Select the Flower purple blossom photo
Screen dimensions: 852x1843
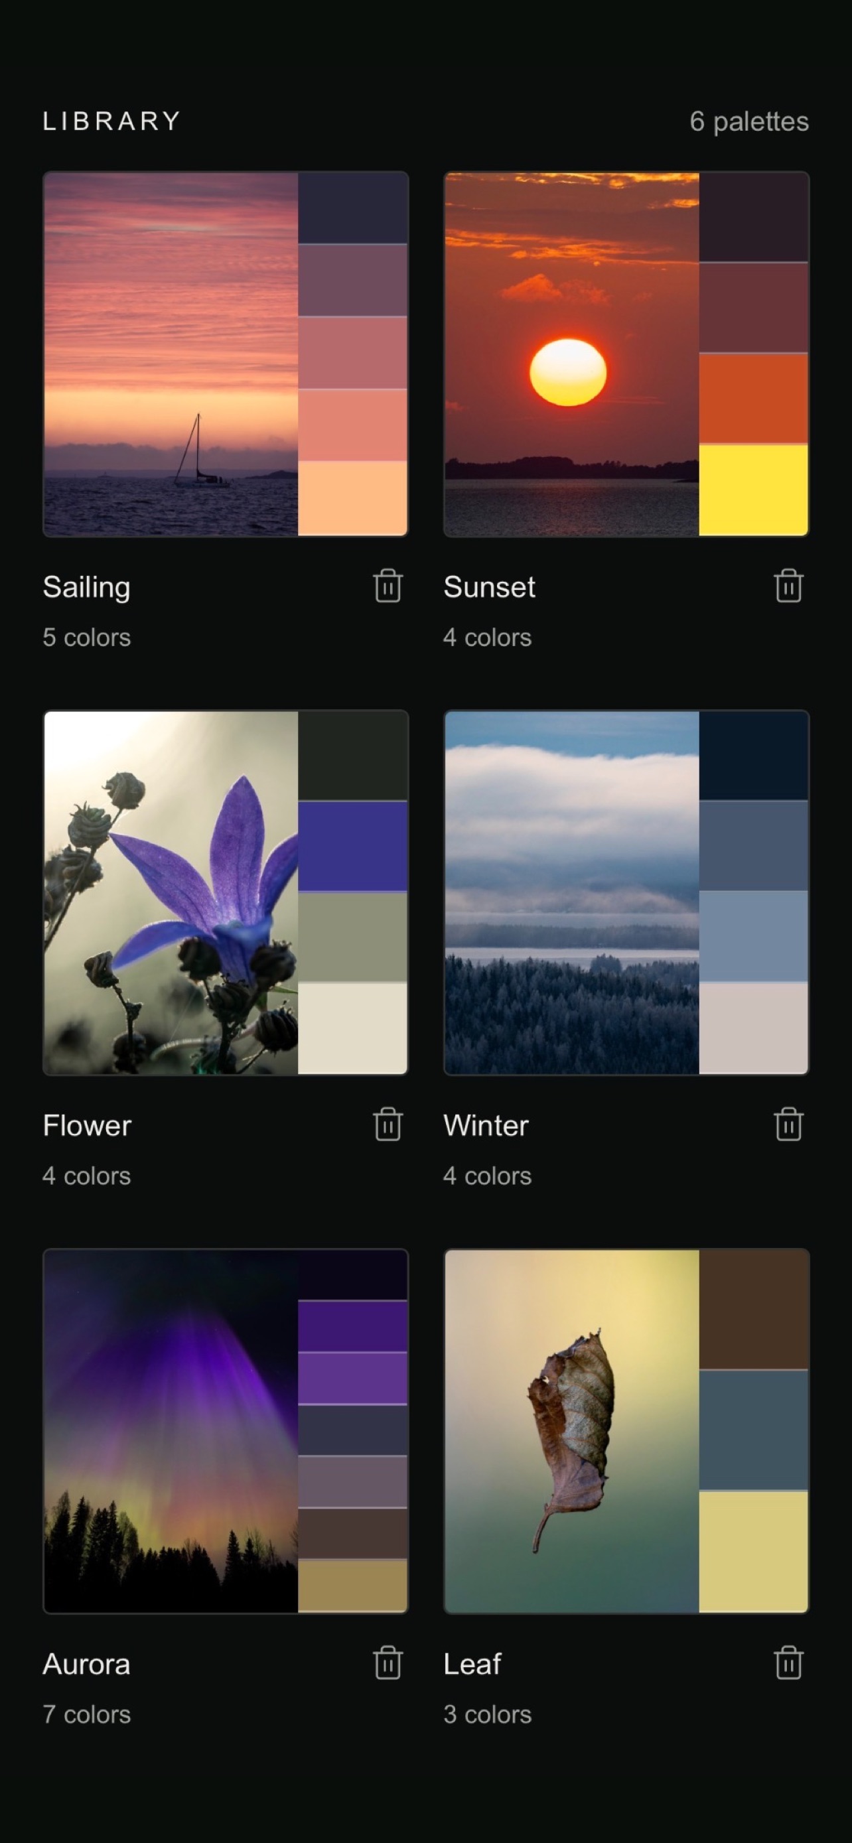(171, 892)
